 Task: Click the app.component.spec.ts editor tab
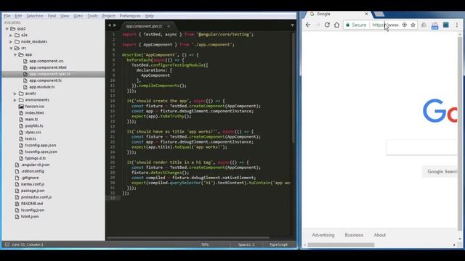[x=144, y=26]
